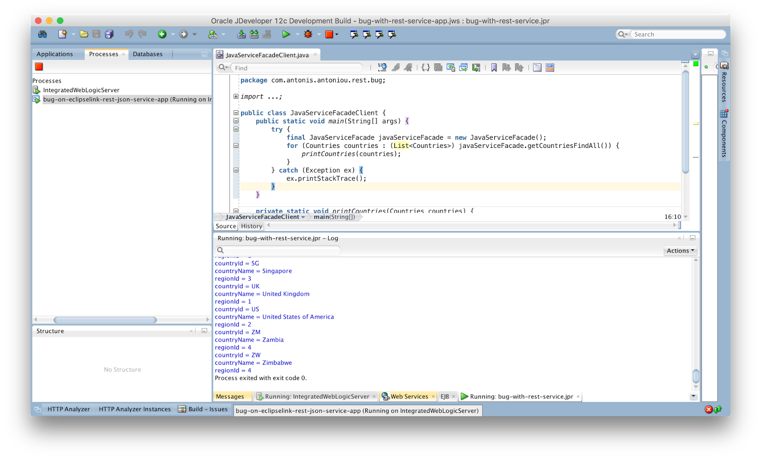This screenshot has width=761, height=457.
Task: Open the Web Services log tab
Action: coord(409,397)
